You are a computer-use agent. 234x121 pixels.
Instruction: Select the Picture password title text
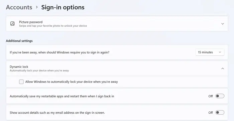[x=31, y=22]
